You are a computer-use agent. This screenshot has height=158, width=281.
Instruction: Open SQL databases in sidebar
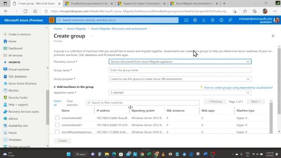(x=18, y=76)
